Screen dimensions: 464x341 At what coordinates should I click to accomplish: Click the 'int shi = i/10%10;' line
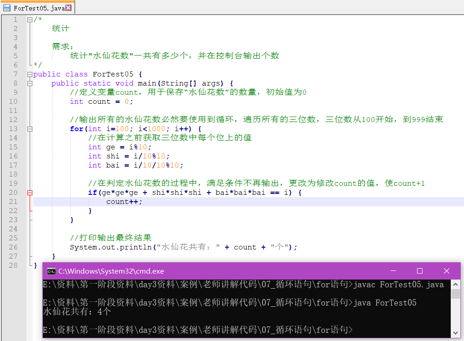[x=129, y=156]
